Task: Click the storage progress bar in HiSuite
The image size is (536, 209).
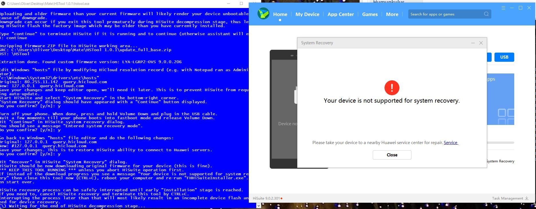Action: pos(500,142)
